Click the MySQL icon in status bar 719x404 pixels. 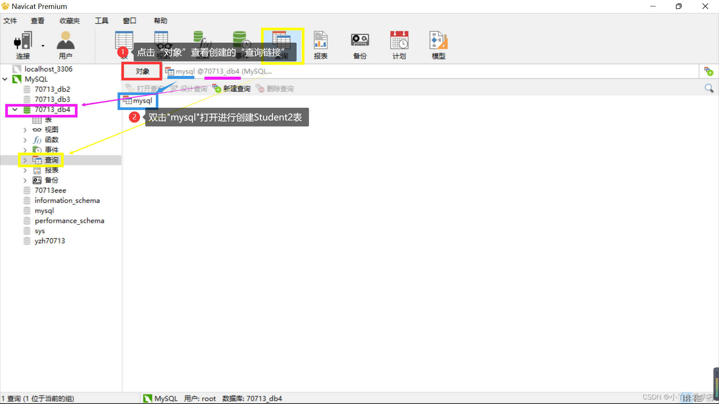(x=148, y=398)
